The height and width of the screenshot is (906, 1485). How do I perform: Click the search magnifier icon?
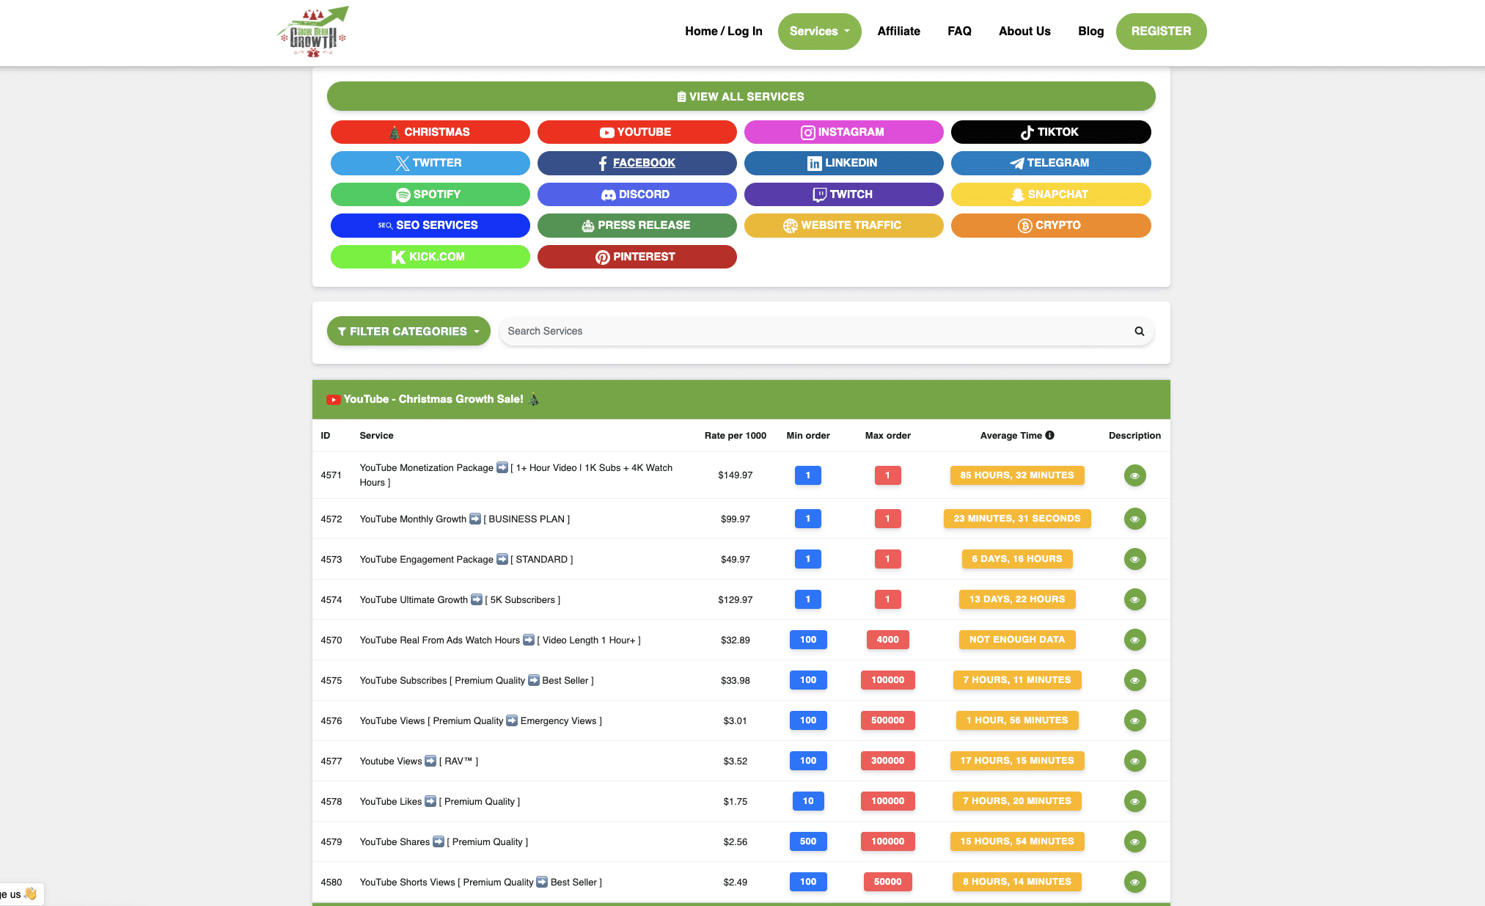click(1139, 331)
